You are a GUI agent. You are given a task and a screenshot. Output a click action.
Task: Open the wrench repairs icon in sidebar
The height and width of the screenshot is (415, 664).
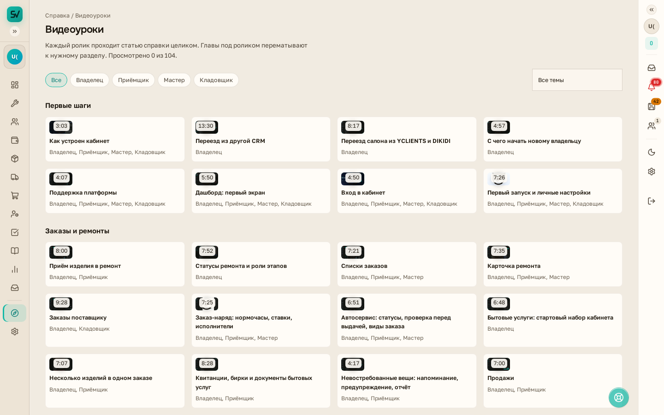click(x=15, y=103)
